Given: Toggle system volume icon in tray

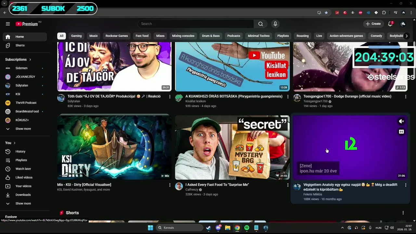Looking at the screenshot, I should (x=392, y=228).
